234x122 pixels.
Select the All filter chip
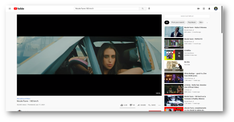167,22
